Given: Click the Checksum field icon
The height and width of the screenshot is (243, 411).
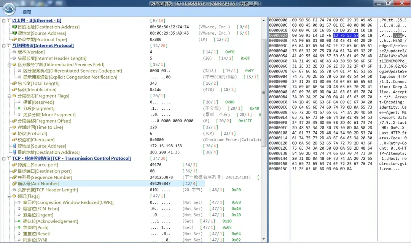Looking at the screenshot, I should (14, 140).
